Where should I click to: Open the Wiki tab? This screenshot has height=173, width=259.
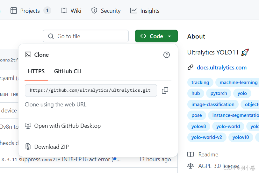point(71,11)
